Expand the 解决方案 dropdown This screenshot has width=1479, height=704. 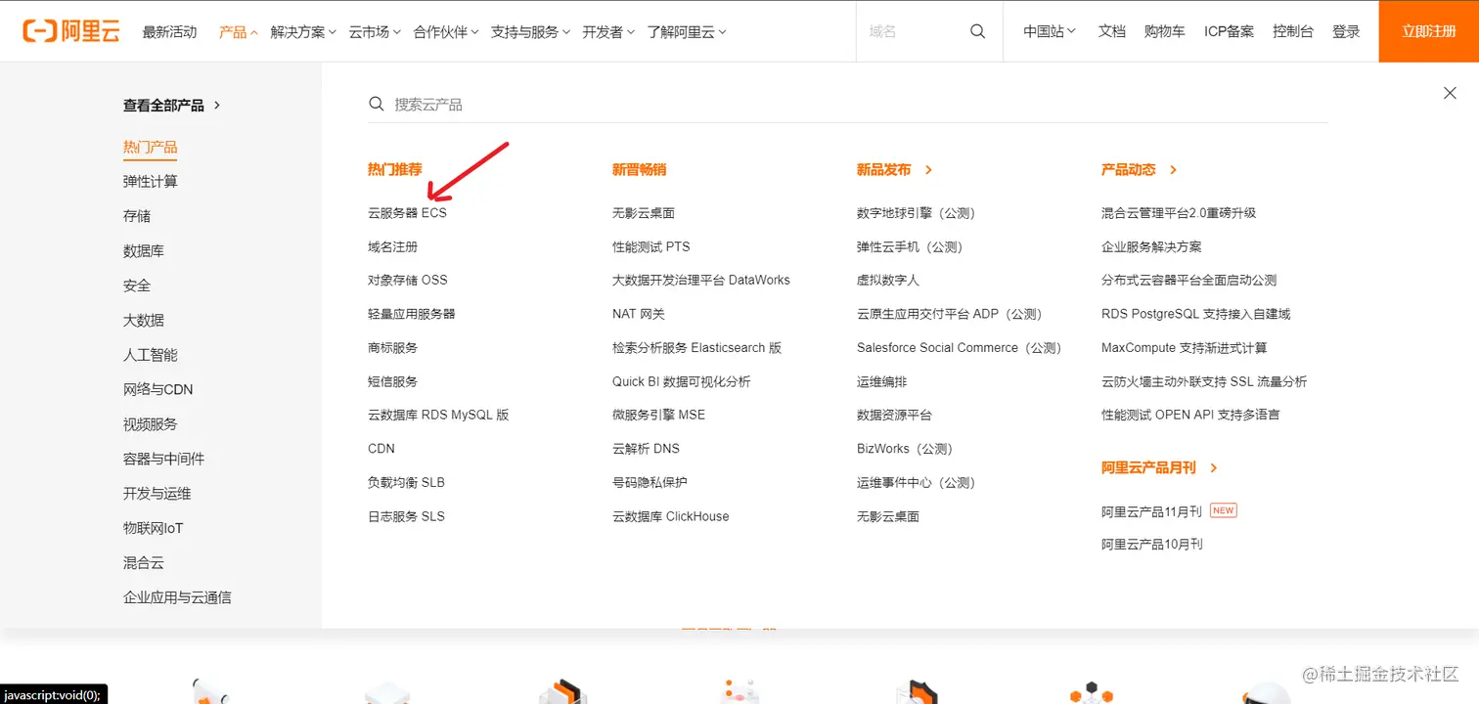(x=303, y=31)
